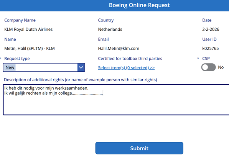Select the 'New' value in Request type box
The image size is (229, 156).
pos(10,67)
